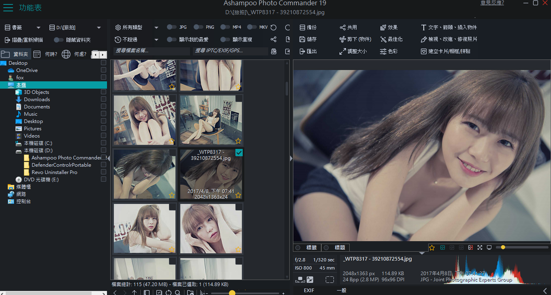Click the 搜尋檔案名稱 search field
Image resolution: width=551 pixels, height=295 pixels.
pos(152,51)
